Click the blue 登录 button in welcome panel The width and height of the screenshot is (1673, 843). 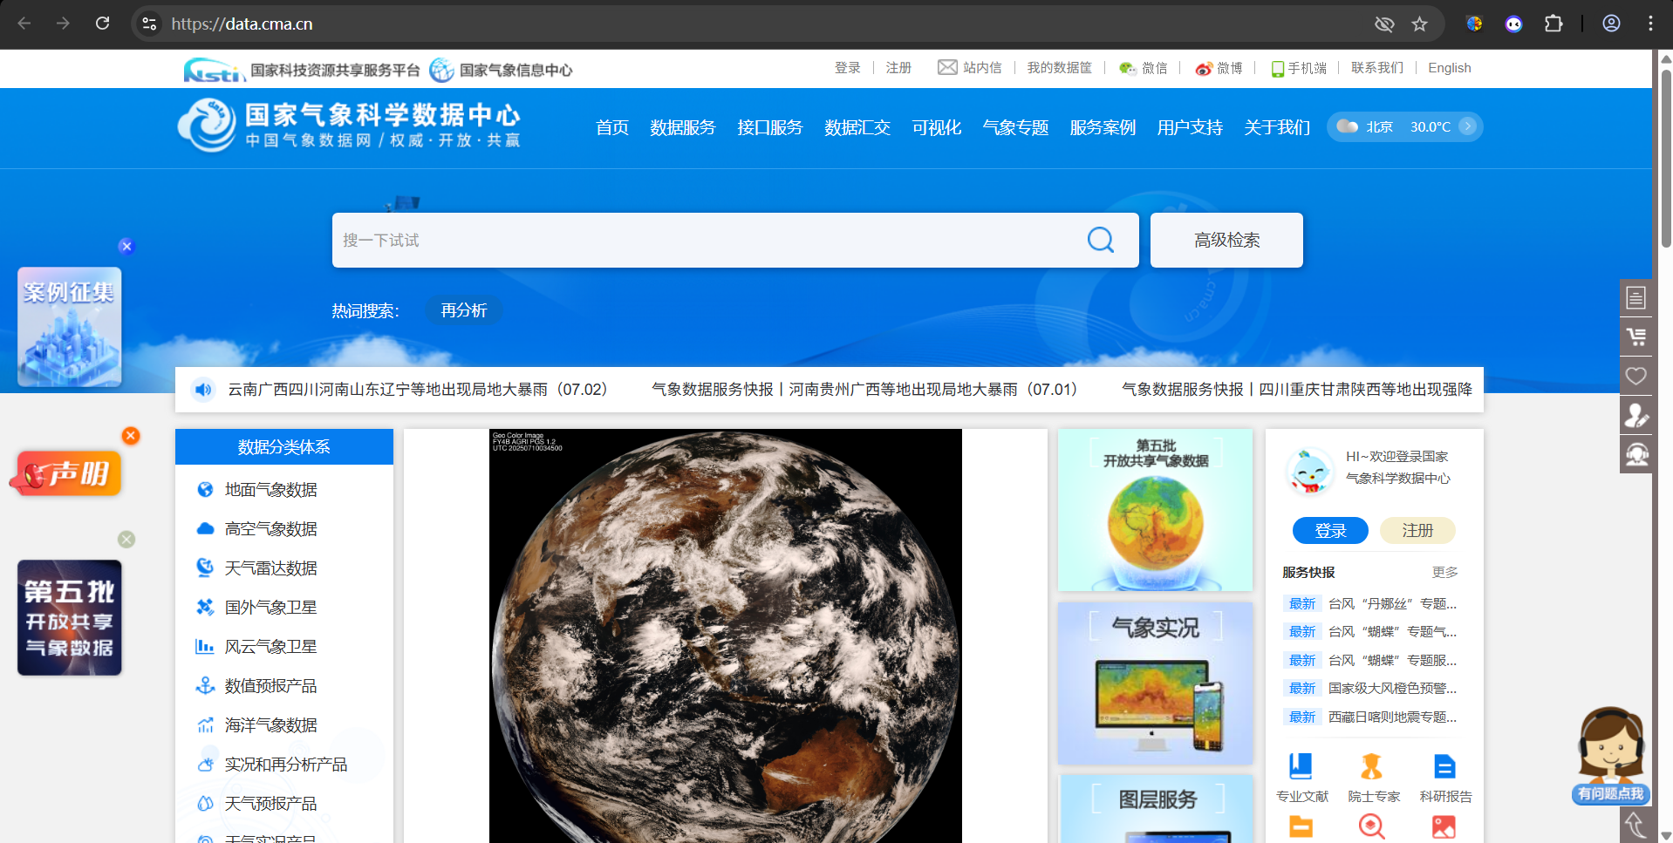[x=1330, y=530]
